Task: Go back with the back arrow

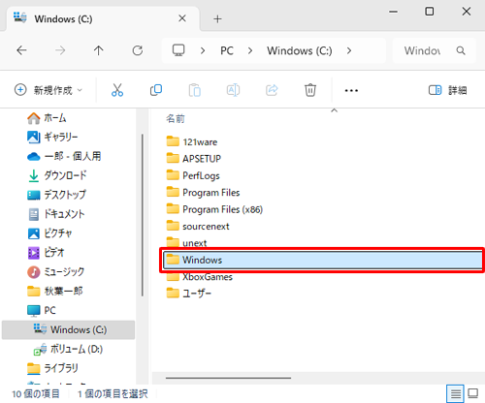Action: [21, 50]
